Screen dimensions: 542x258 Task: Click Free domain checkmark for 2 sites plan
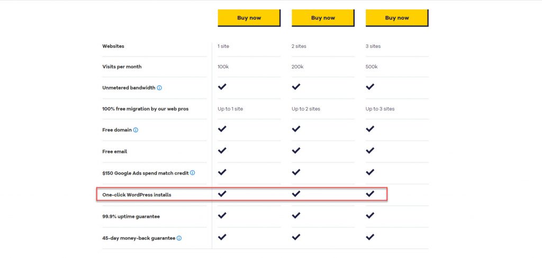click(296, 129)
